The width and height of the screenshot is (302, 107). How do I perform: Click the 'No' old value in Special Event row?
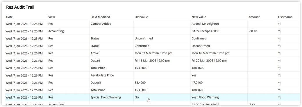pos(137,97)
